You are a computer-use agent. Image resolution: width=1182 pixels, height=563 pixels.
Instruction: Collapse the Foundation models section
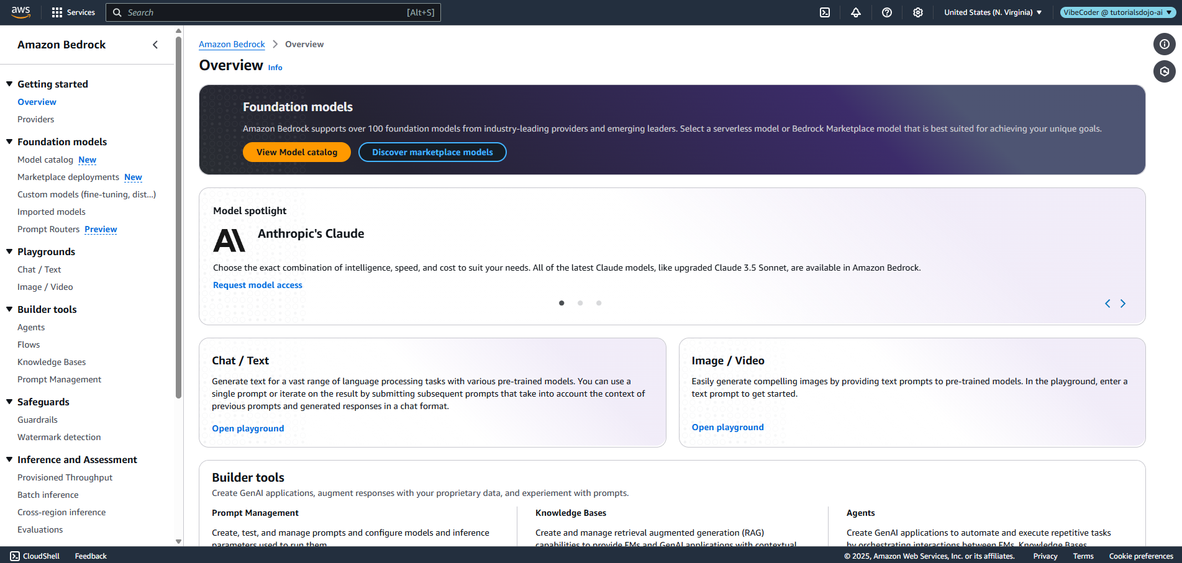coord(9,142)
